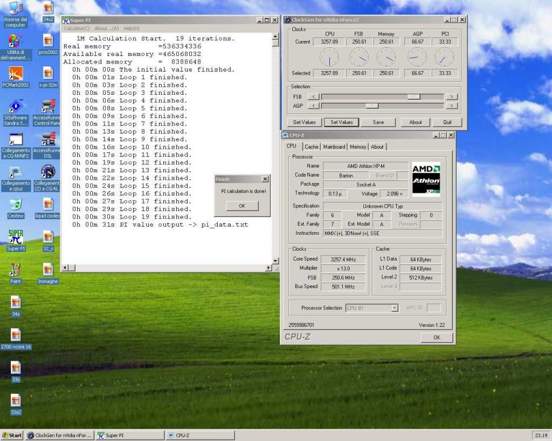
Task: Click the FSB slider right arrow
Action: click(452, 97)
